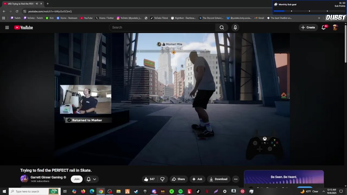Screen dimensions: 347x195
Task: Start voice search with the microphone
Action: click(x=235, y=27)
